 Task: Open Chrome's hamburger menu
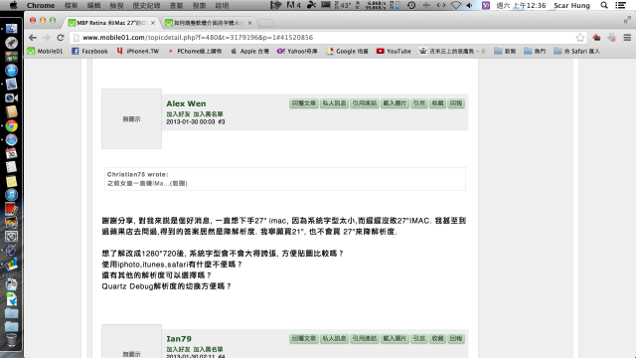point(627,38)
